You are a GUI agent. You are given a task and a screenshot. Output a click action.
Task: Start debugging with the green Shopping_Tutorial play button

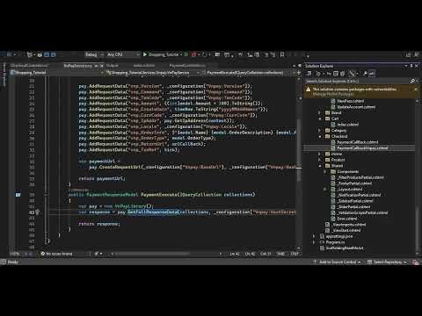click(161, 54)
